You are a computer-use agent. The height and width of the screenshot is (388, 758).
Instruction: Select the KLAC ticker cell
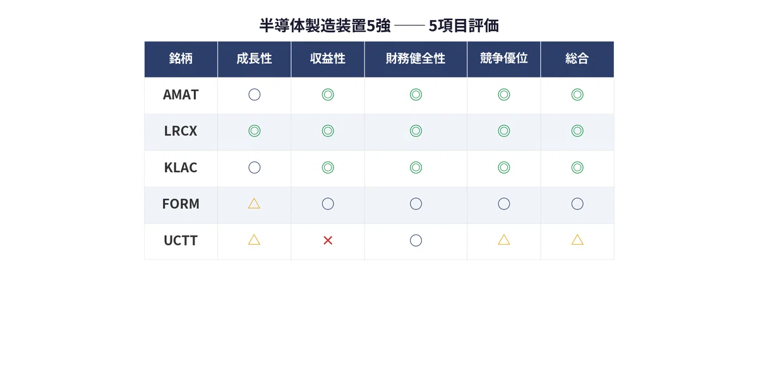[181, 168]
